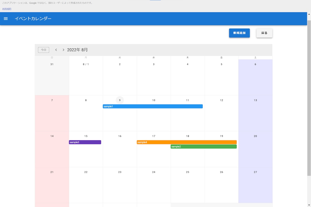This screenshot has width=311, height=207.
Task: Click date 23 on the calendar
Action: point(120,172)
